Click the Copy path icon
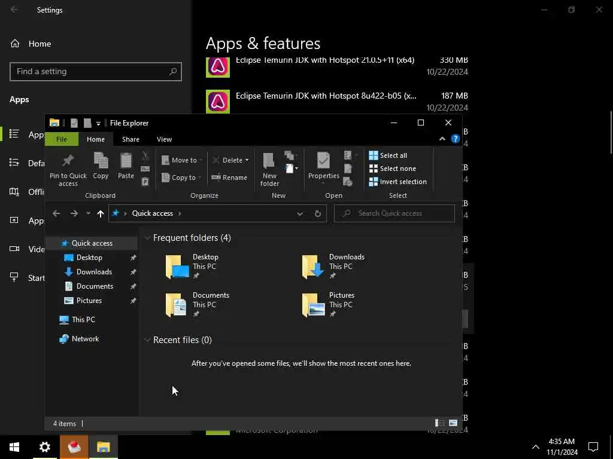Image resolution: width=613 pixels, height=459 pixels. point(145,169)
